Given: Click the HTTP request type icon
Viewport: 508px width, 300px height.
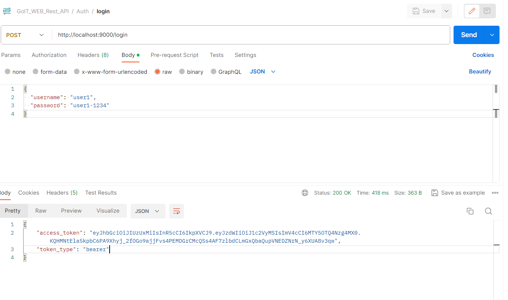Looking at the screenshot, I should (7, 11).
